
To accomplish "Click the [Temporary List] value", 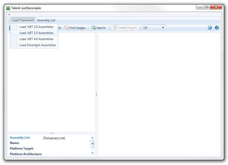I will pos(54,138).
